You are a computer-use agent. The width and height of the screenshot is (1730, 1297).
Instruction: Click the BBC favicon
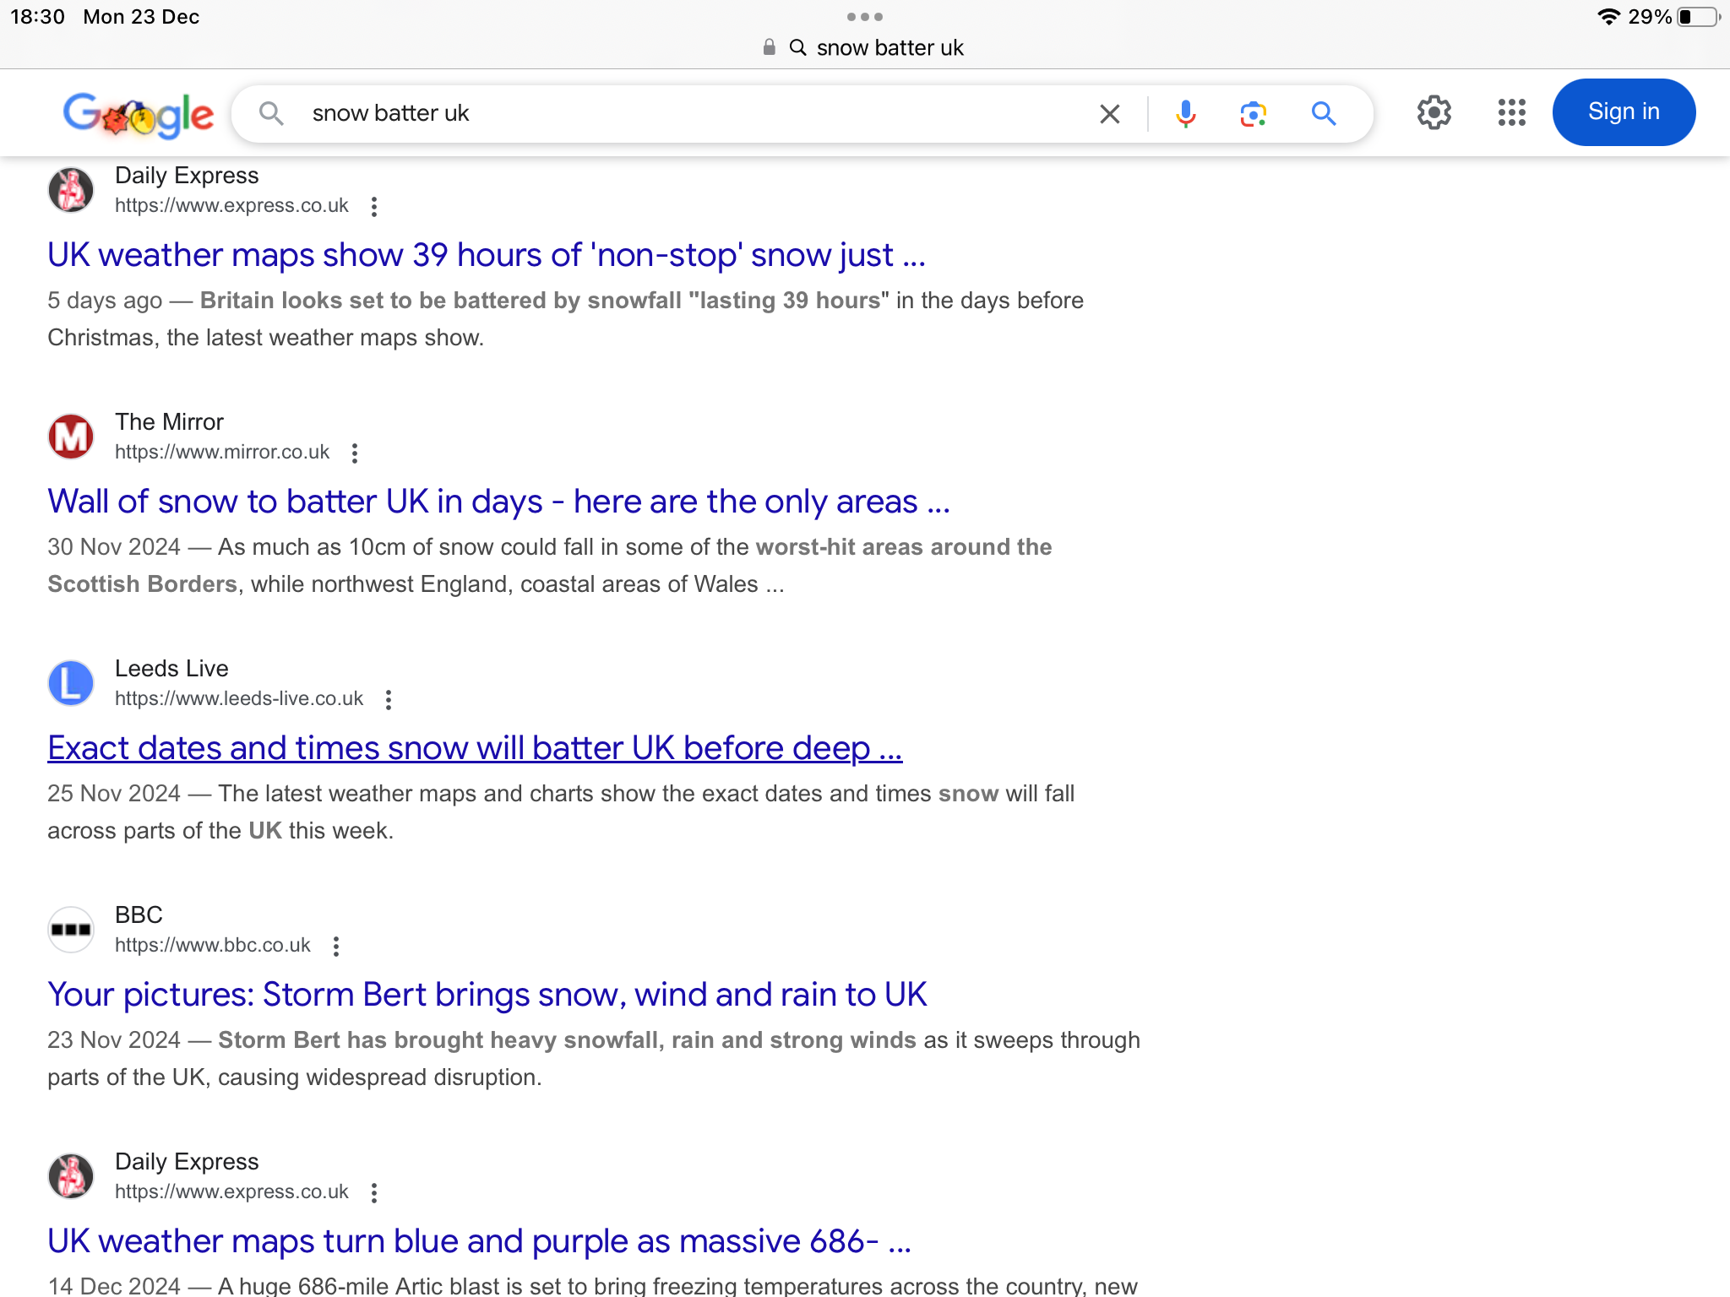pos(71,930)
